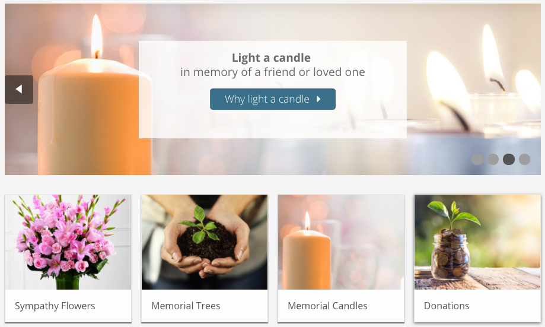Follow the Sympathy Flowers link
The image size is (545, 327).
55,306
